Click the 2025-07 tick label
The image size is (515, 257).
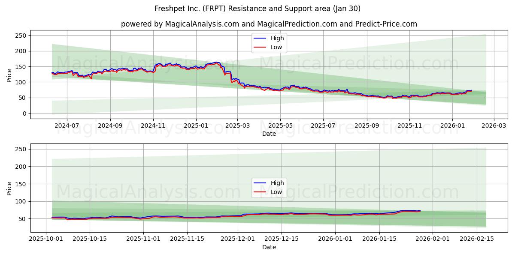tap(323, 126)
